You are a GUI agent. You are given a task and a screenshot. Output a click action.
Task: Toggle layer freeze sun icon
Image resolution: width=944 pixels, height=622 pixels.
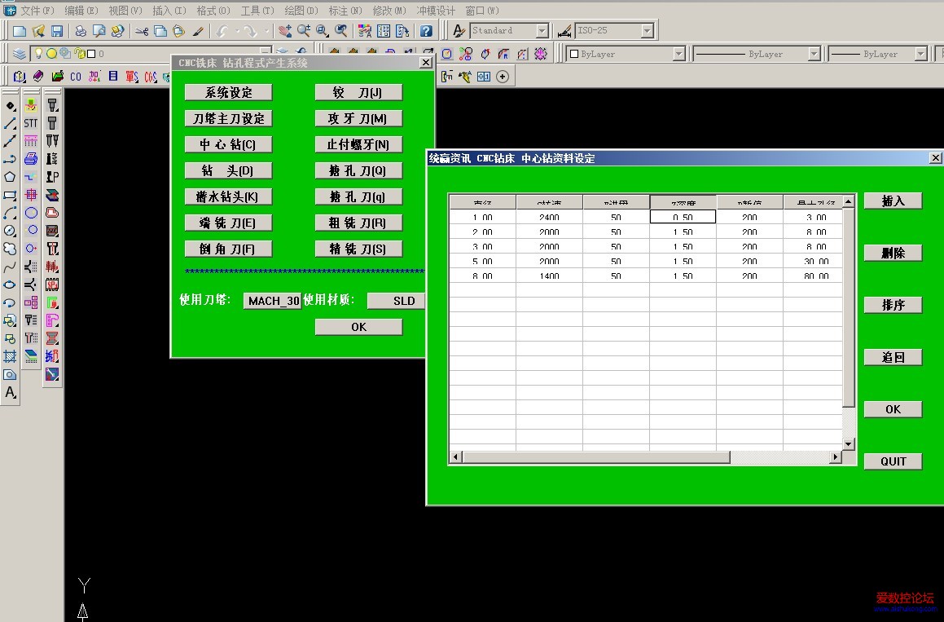point(52,54)
